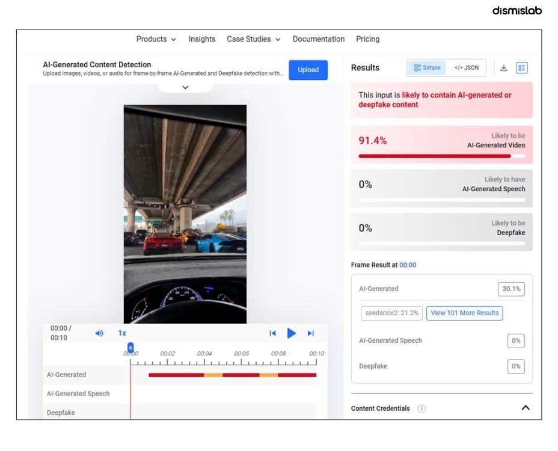Click the 30.1% AI-Generated frame value
558x451 pixels.
pyautogui.click(x=511, y=289)
